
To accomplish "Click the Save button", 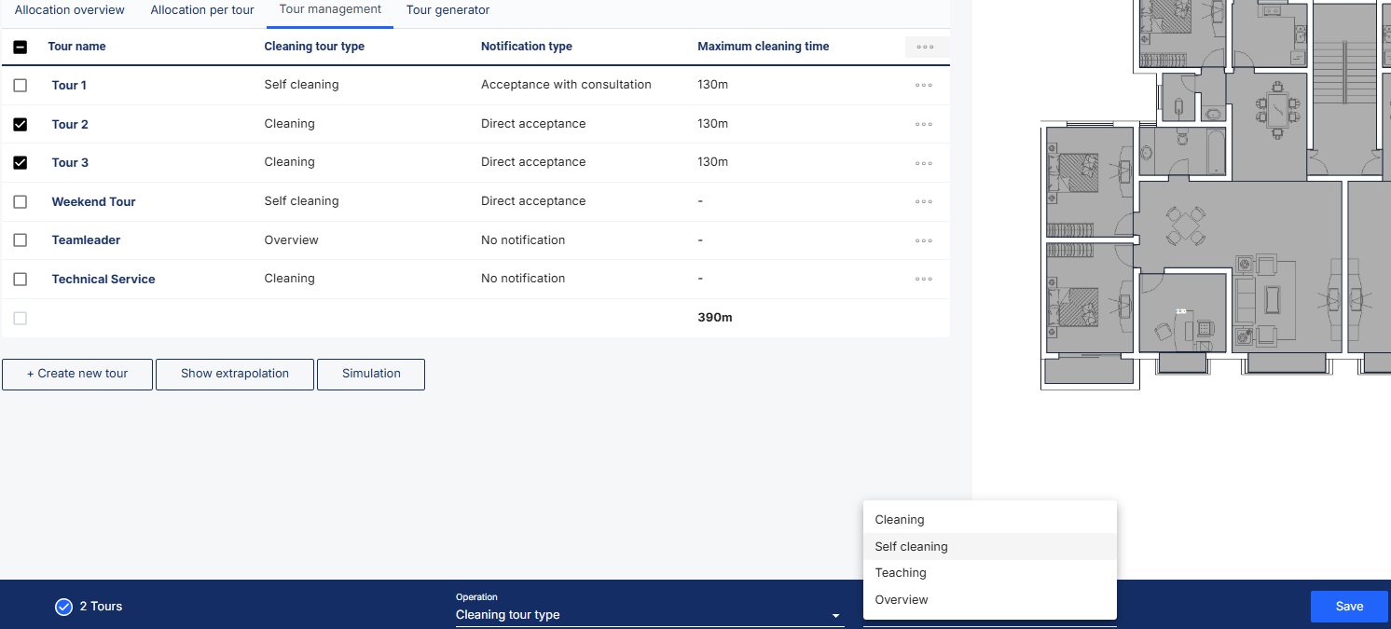I will click(1349, 607).
